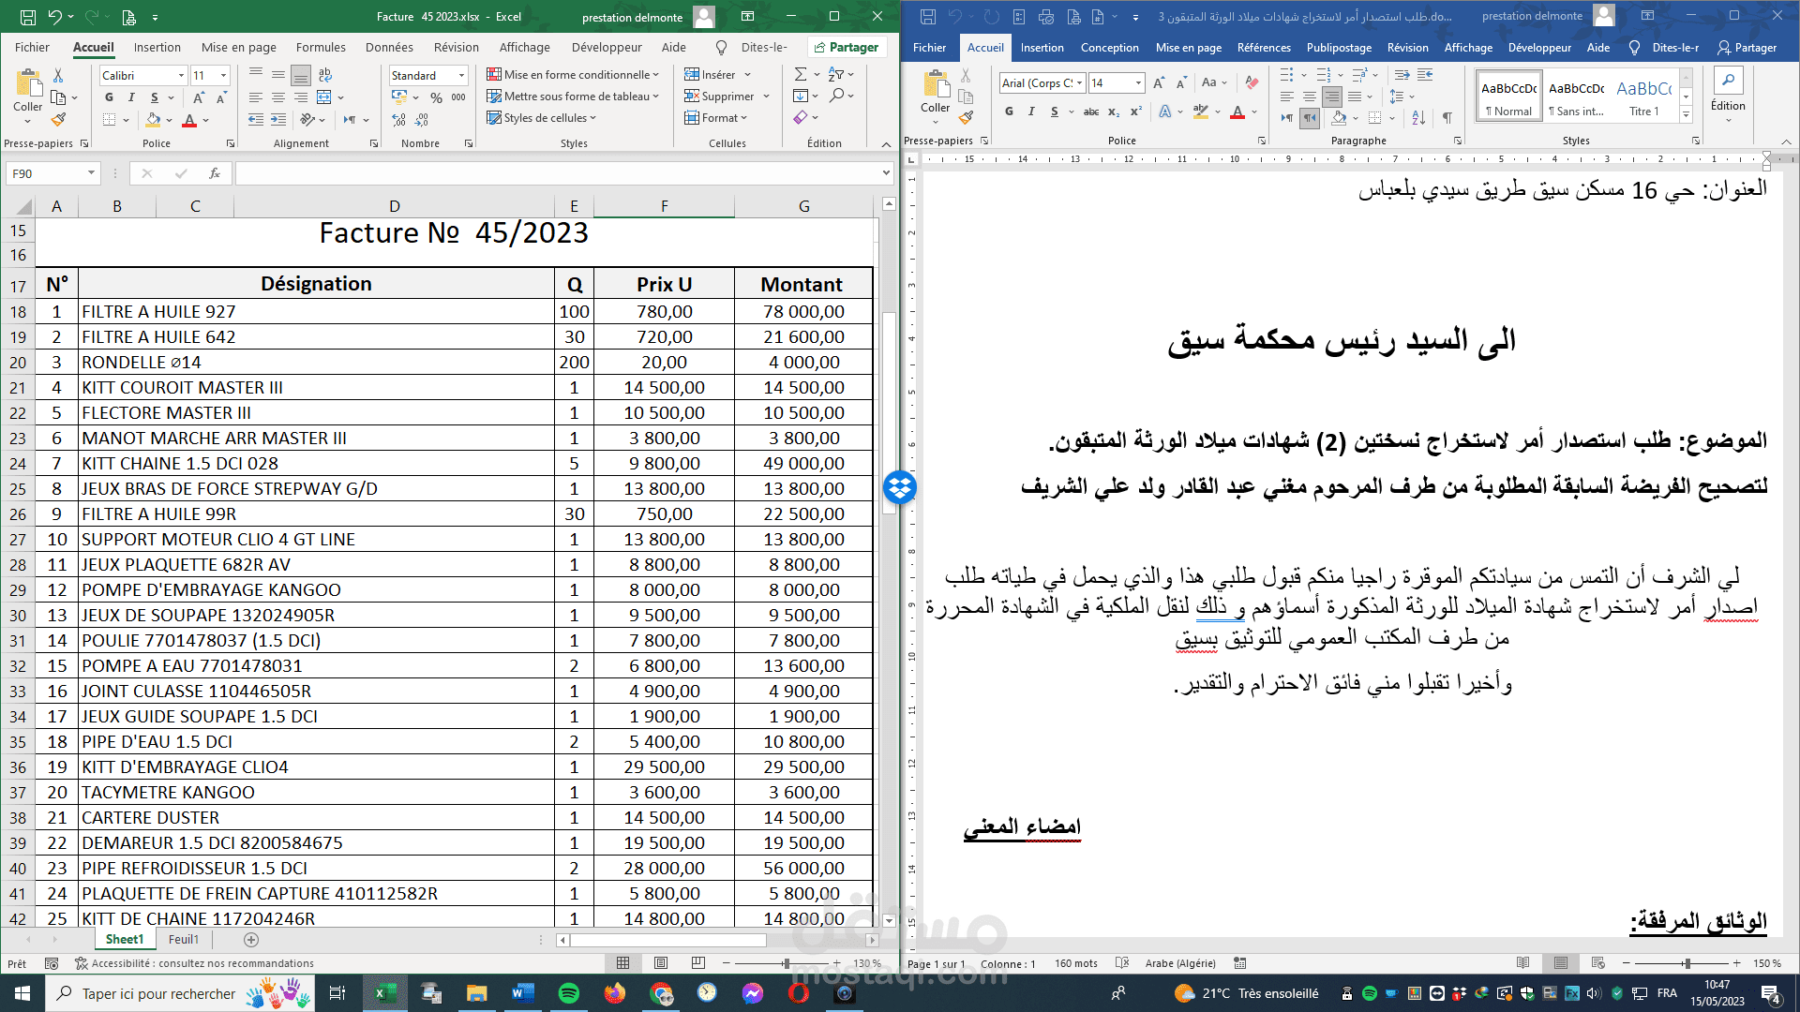Click the green Partager button in Excel
The height and width of the screenshot is (1012, 1800).
click(846, 47)
